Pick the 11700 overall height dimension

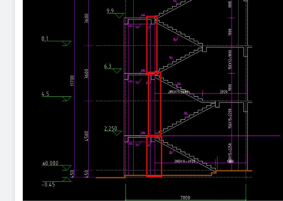72,80
